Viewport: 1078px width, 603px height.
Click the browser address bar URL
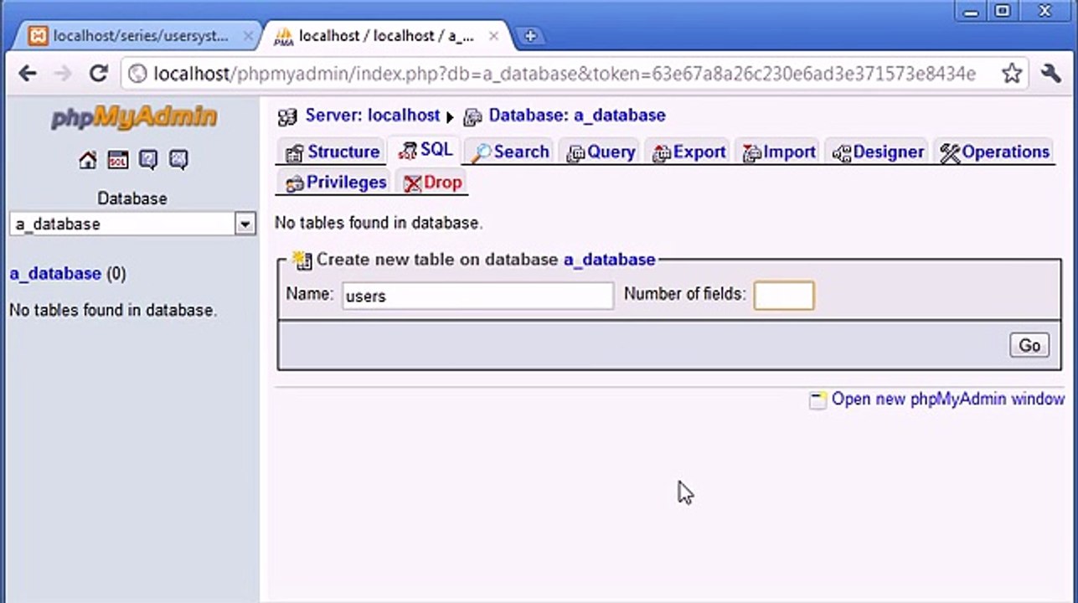click(x=565, y=74)
